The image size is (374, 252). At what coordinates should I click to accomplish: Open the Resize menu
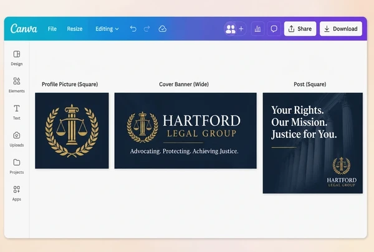(x=75, y=29)
